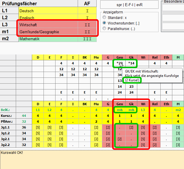Click the *23 course sequence under Geo
This screenshot has width=184, height=169.
[x=119, y=63]
